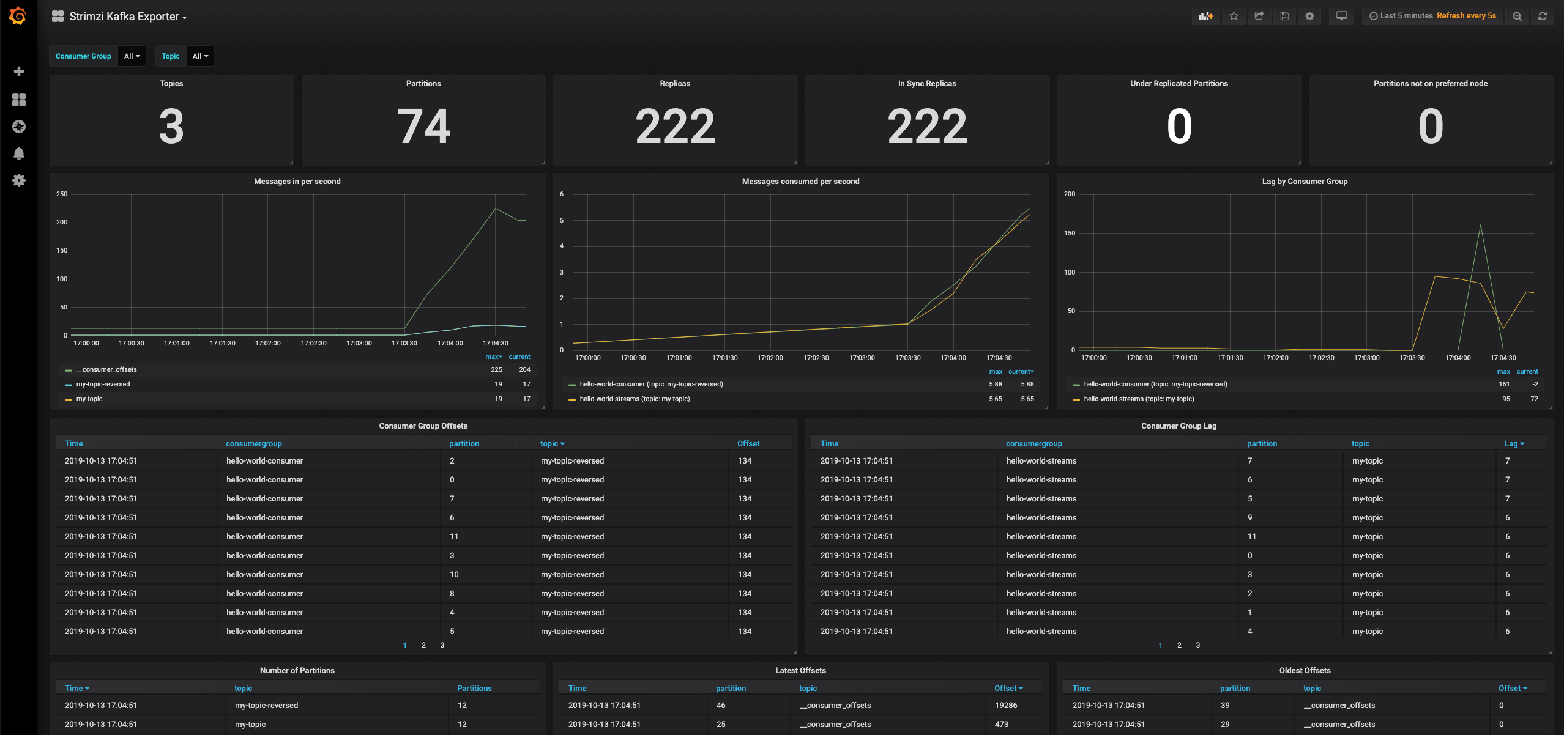This screenshot has height=735, width=1564.
Task: Go to page 2 of Consumer Group Lag
Action: [x=1179, y=645]
